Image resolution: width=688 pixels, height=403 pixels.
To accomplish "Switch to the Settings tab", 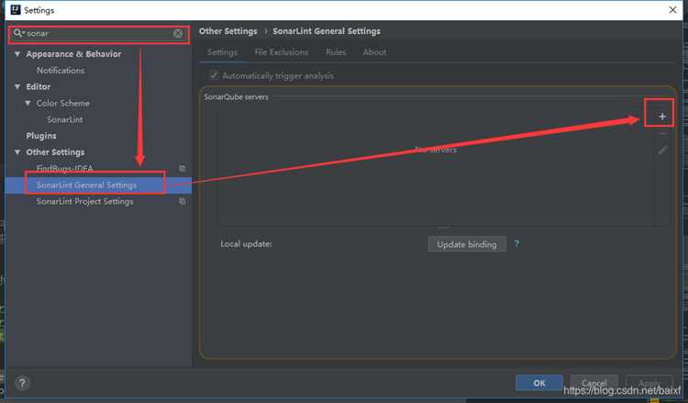I will tap(223, 52).
